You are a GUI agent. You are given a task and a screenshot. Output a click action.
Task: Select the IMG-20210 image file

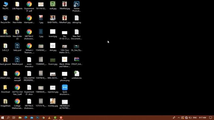[x=53, y=75]
